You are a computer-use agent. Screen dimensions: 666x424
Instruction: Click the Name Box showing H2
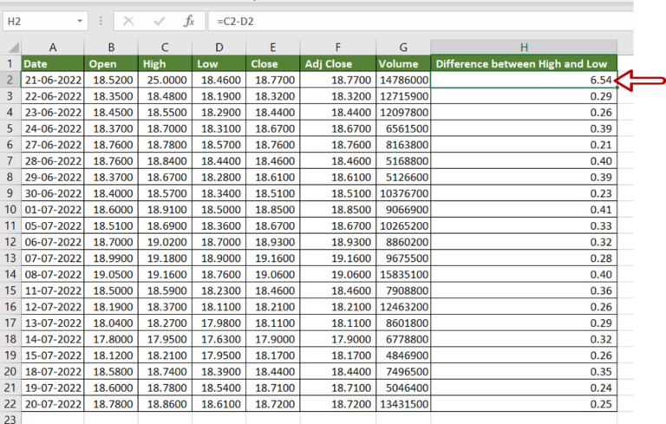point(39,20)
